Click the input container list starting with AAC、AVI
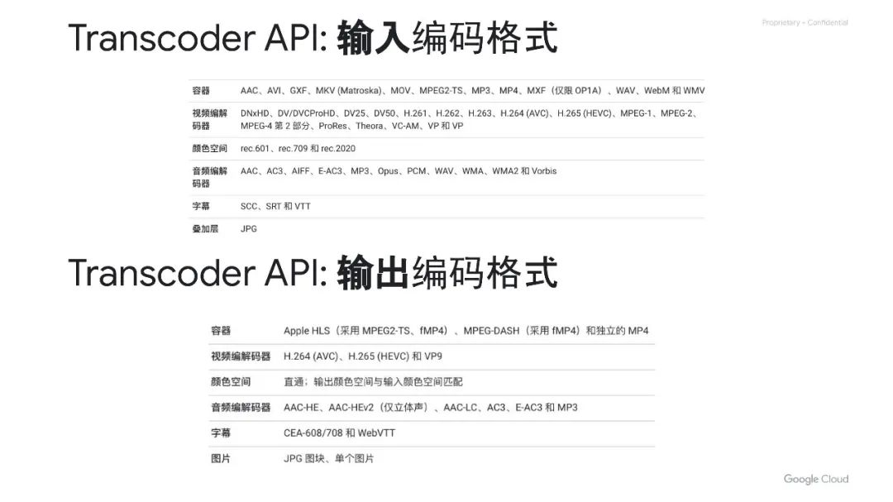Screen dimensions: 893x502 [472, 91]
